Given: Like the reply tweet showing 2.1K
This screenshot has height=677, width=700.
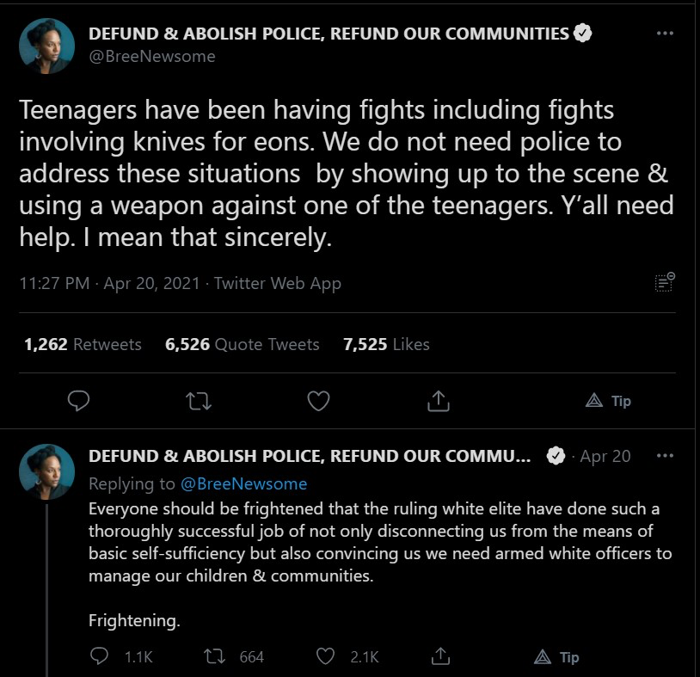Looking at the screenshot, I should (x=347, y=656).
